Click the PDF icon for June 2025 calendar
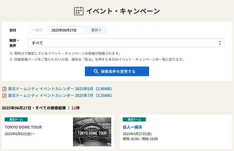 click(x=4, y=89)
